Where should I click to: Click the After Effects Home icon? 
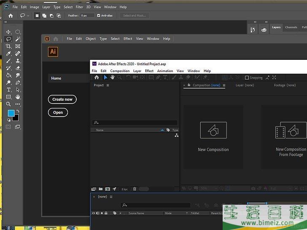(97, 78)
